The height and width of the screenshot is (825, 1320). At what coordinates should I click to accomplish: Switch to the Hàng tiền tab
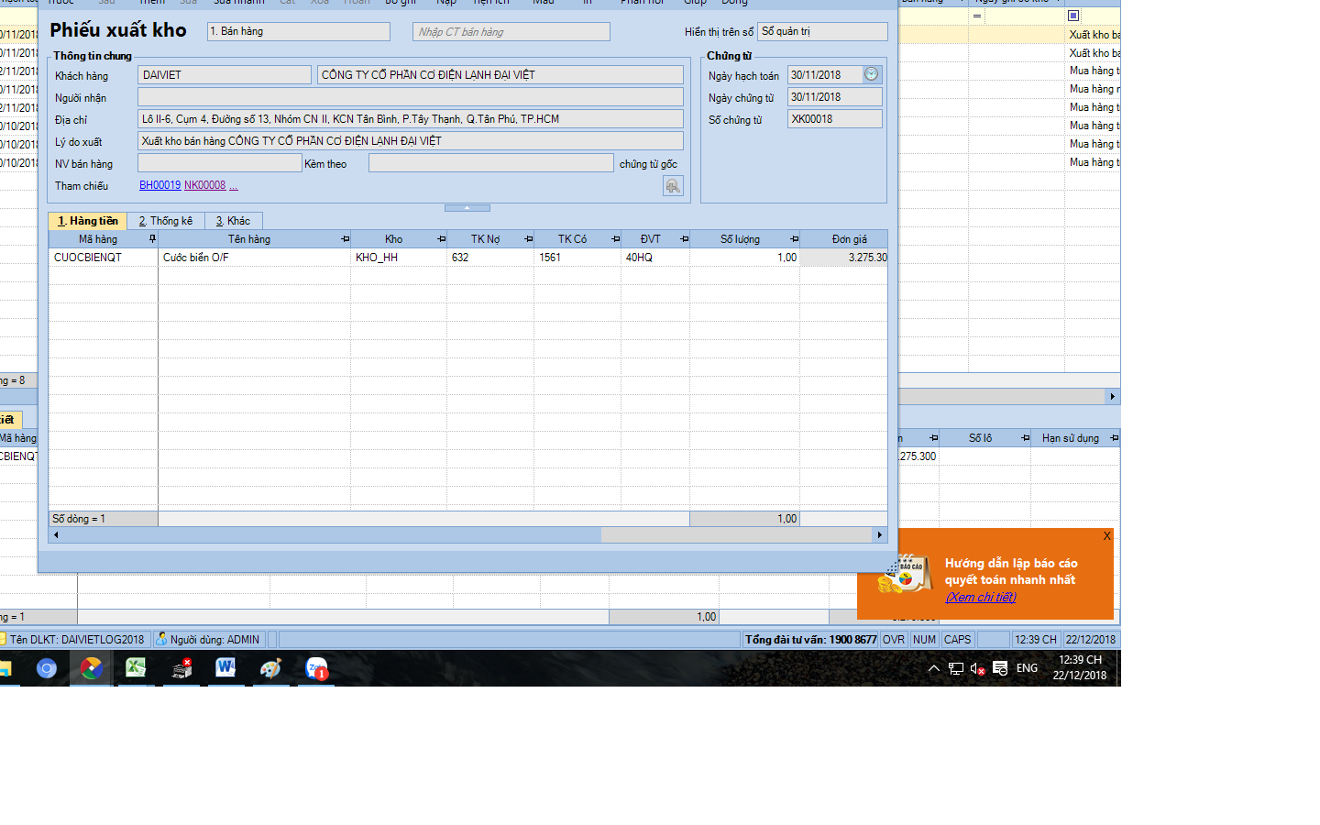tap(87, 221)
